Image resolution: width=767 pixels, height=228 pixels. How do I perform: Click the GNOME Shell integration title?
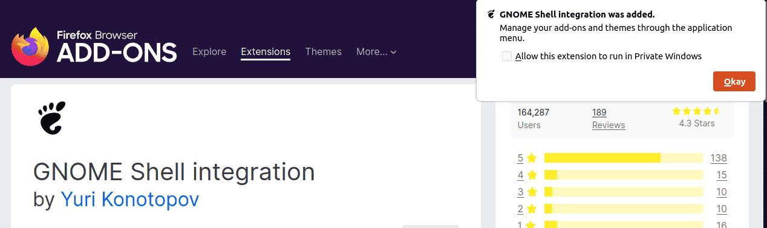click(174, 172)
